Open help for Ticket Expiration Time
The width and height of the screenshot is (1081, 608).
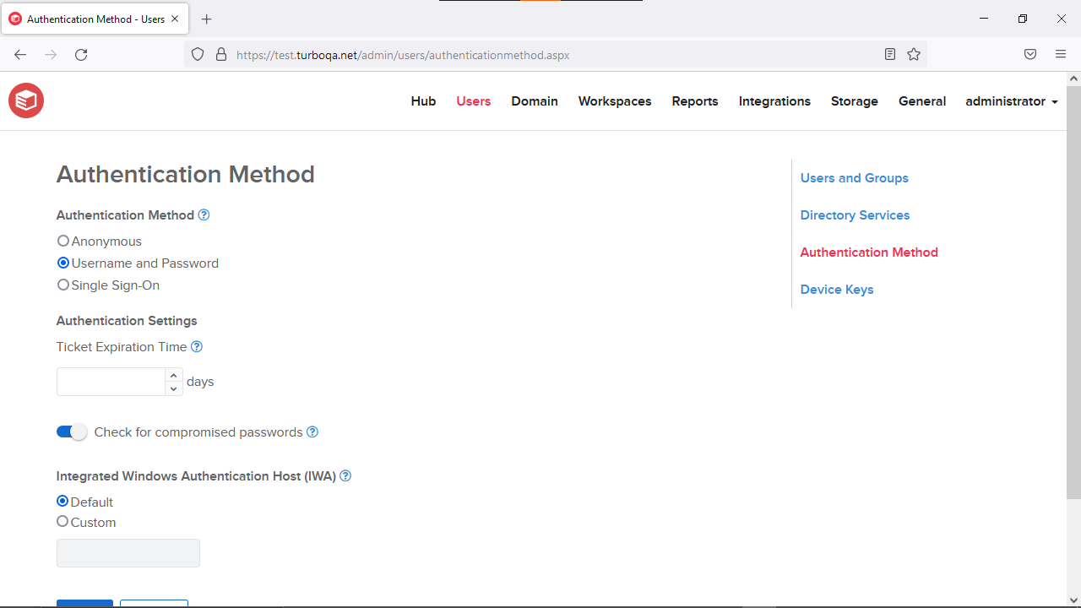[197, 347]
